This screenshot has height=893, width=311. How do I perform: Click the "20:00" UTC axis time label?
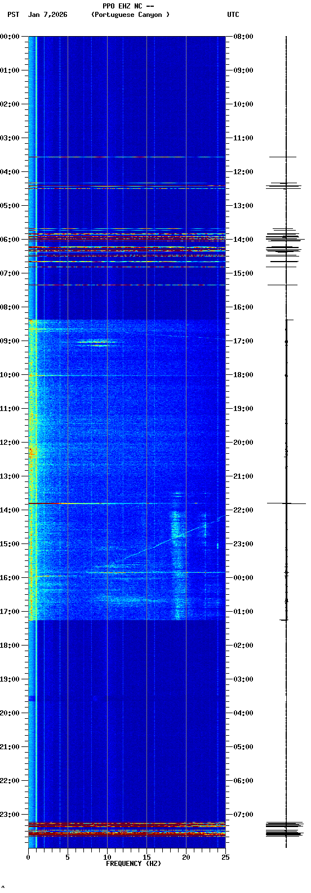click(x=243, y=443)
